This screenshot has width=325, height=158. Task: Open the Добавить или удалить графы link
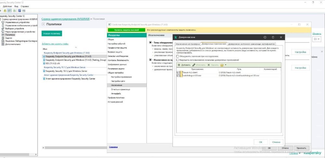[x=55, y=44]
